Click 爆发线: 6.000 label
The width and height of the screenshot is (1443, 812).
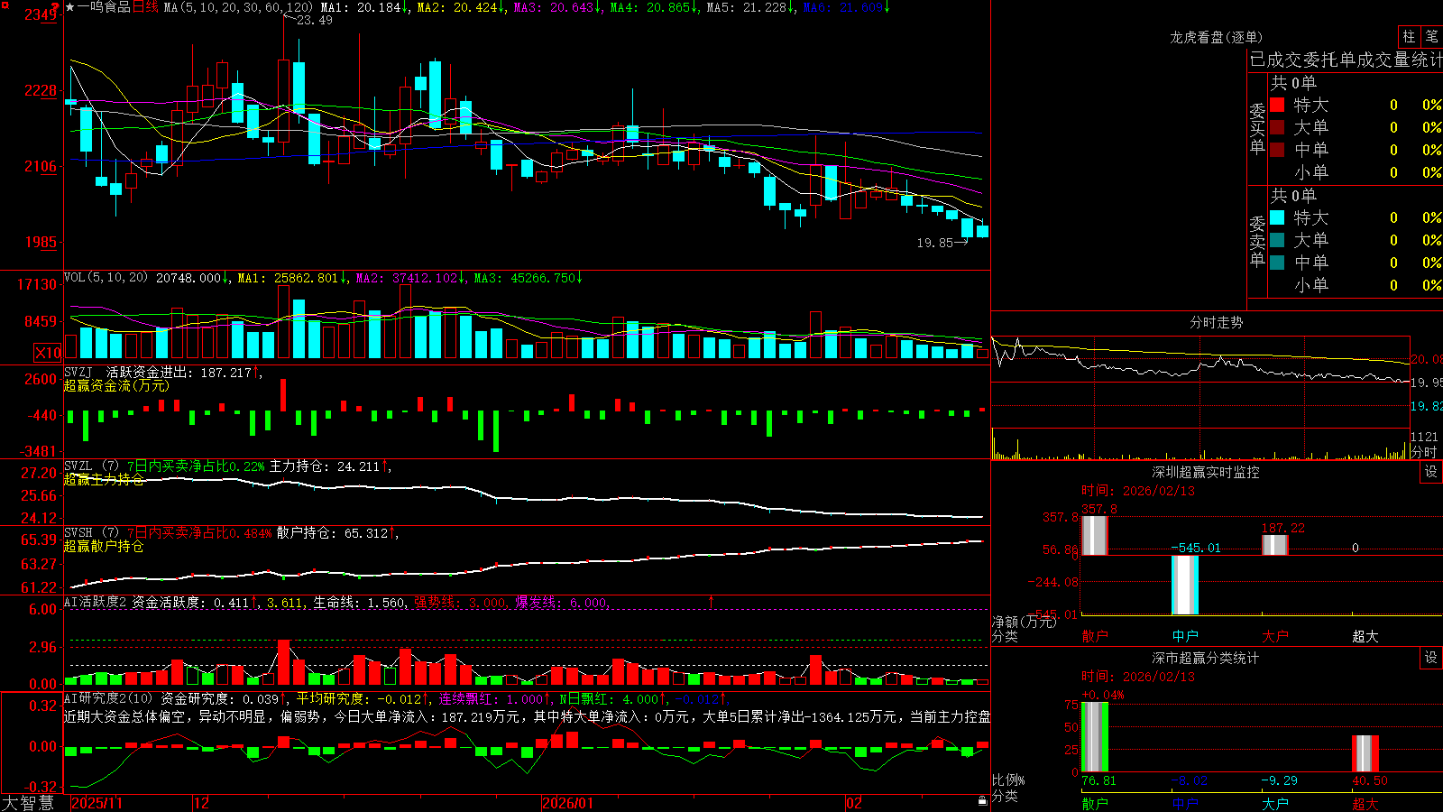tap(563, 602)
